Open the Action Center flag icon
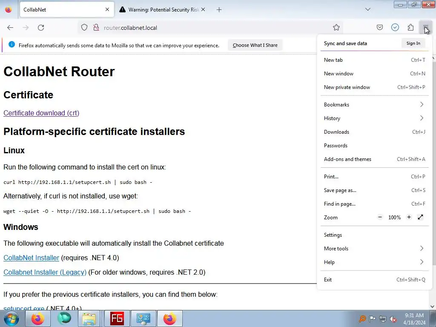Screen dimensions: 436x327 click(x=372, y=318)
